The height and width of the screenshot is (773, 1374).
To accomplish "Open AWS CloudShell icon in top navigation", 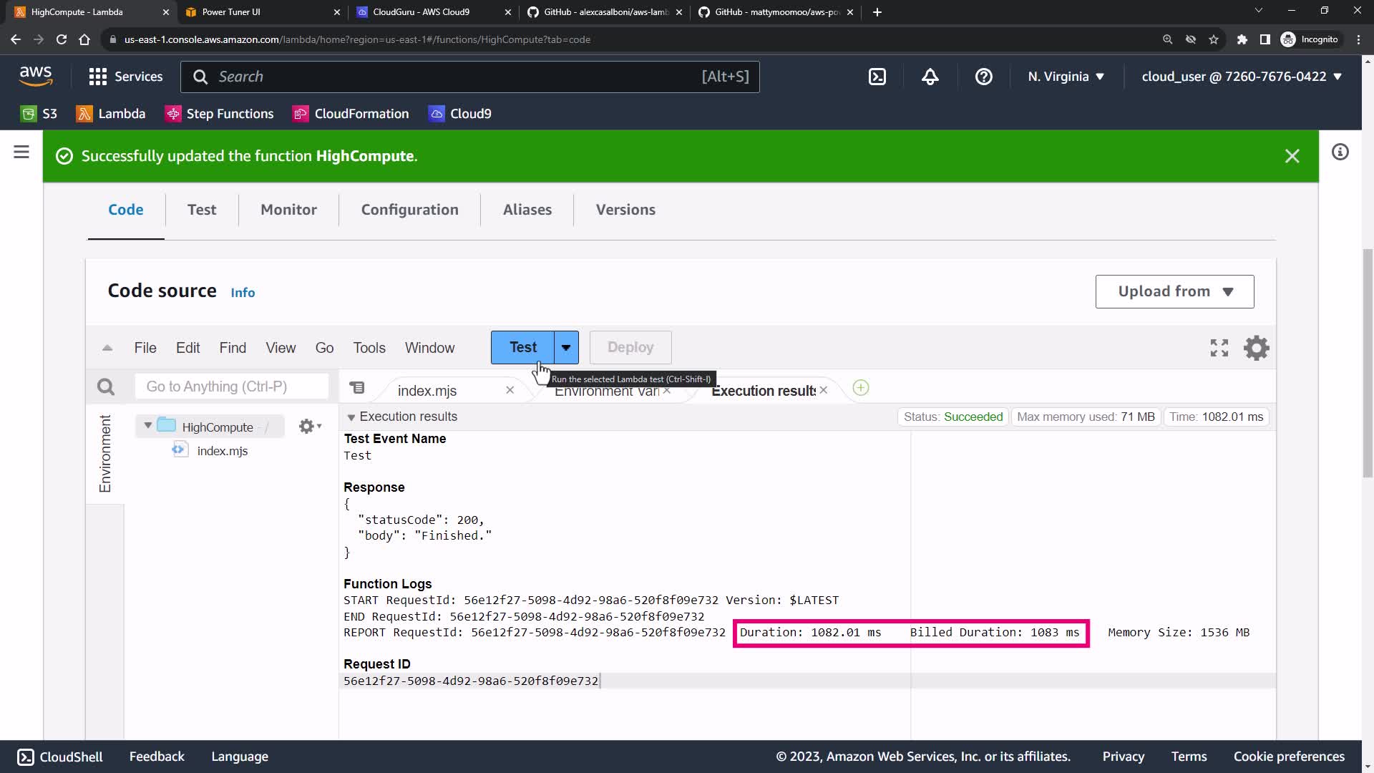I will pos(877,77).
